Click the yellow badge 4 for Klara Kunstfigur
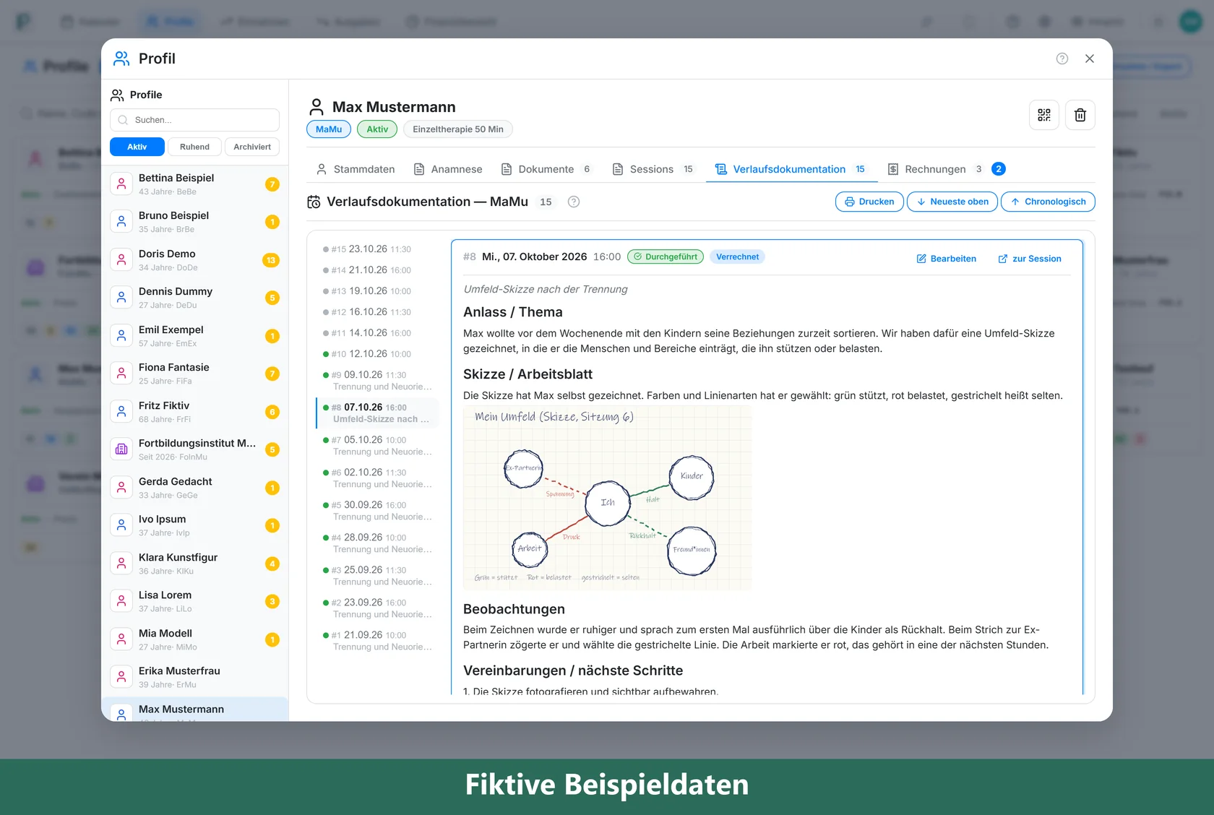The image size is (1214, 815). point(272,564)
